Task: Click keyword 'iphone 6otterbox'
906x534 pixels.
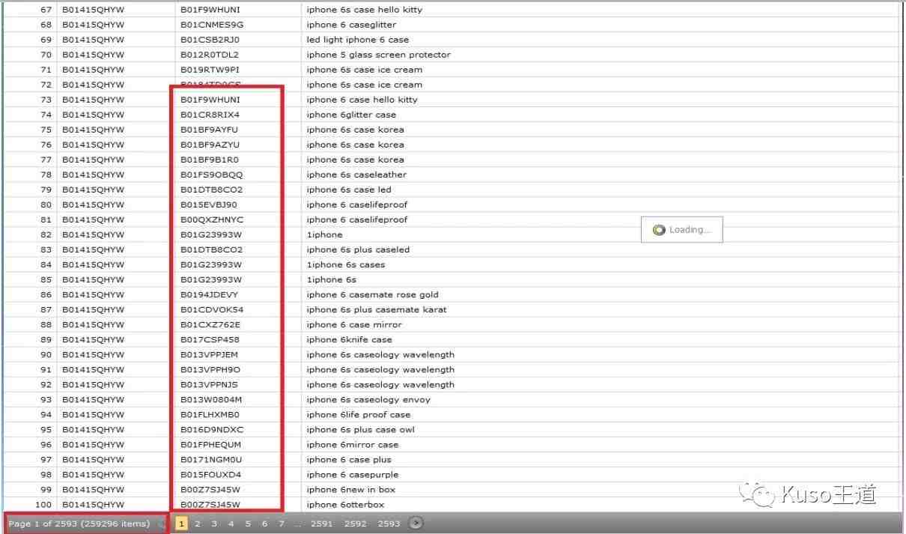Action: click(x=345, y=504)
